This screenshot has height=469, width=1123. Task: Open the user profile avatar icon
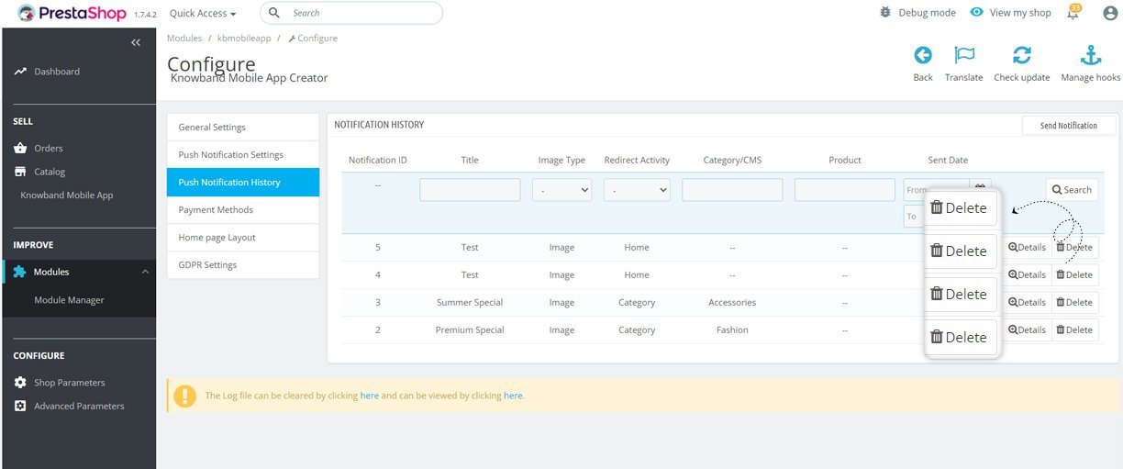pos(1110,13)
